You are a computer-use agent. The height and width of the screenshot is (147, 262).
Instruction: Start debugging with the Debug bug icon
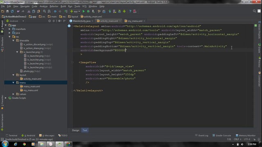click(88, 11)
